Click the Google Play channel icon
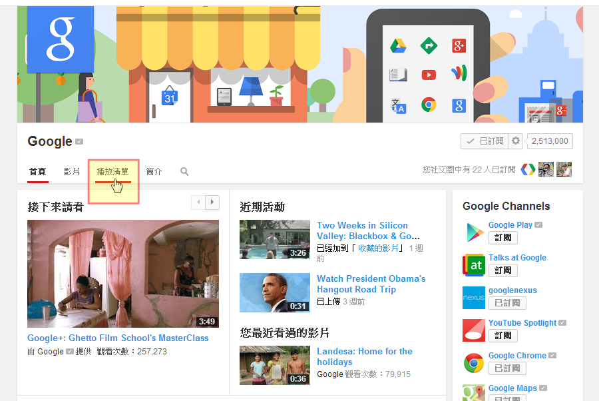 474,232
